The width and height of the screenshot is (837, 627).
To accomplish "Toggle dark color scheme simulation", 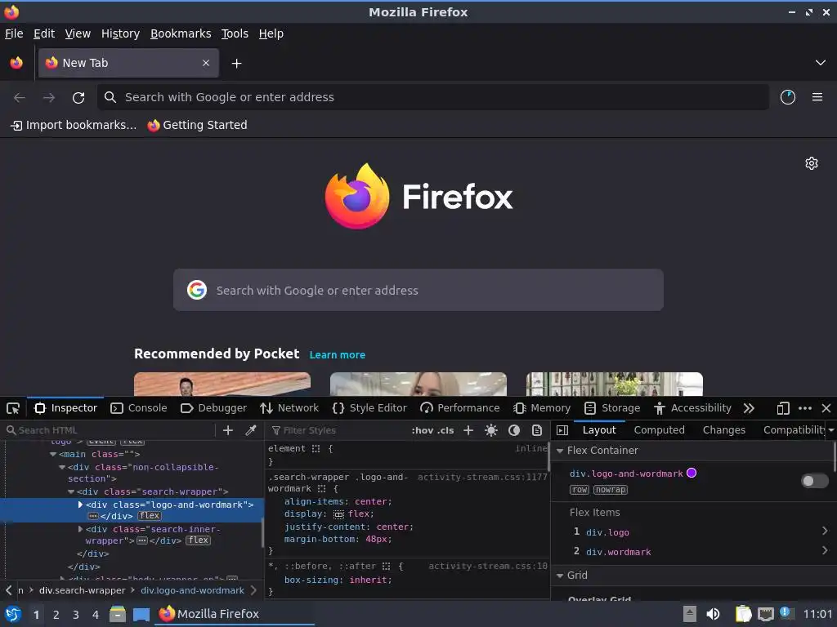I will click(x=514, y=430).
